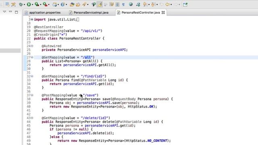
Task: Click the Debug bug icon
Action: tap(21, 4)
